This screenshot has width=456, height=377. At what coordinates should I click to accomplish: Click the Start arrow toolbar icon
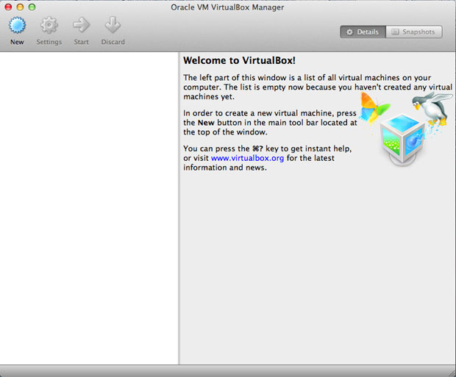(x=81, y=25)
